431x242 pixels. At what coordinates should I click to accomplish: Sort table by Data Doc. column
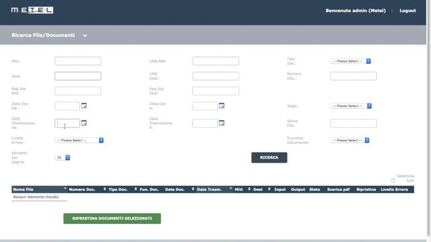[x=174, y=190]
